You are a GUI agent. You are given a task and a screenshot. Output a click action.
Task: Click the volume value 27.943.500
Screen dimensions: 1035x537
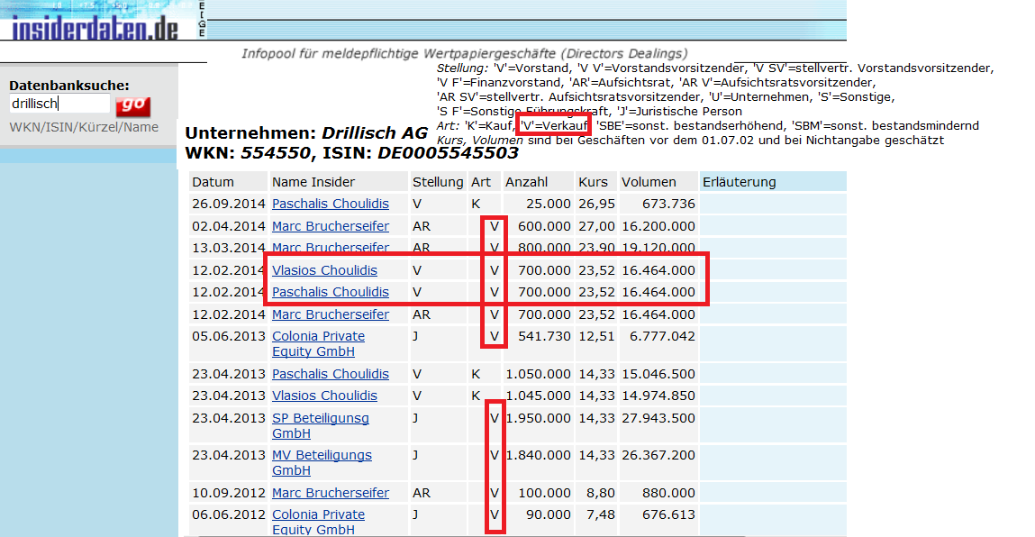658,418
